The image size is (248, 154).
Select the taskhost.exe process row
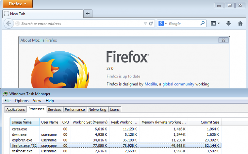116,151
